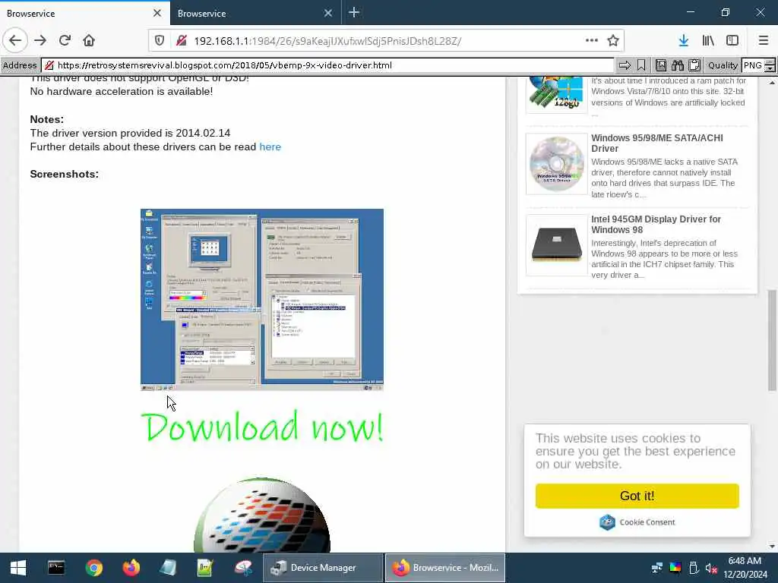Switch to Device Manager taskbar window
The width and height of the screenshot is (778, 583).
tap(322, 568)
